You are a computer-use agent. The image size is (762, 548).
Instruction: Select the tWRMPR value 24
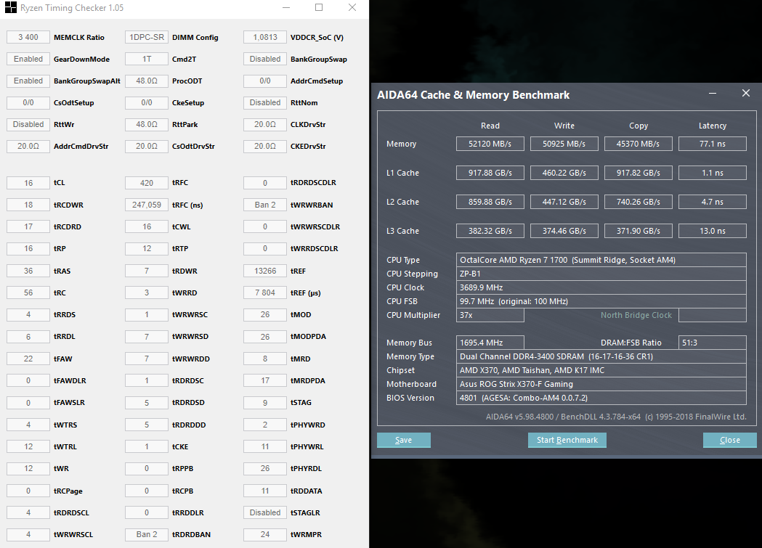(265, 534)
